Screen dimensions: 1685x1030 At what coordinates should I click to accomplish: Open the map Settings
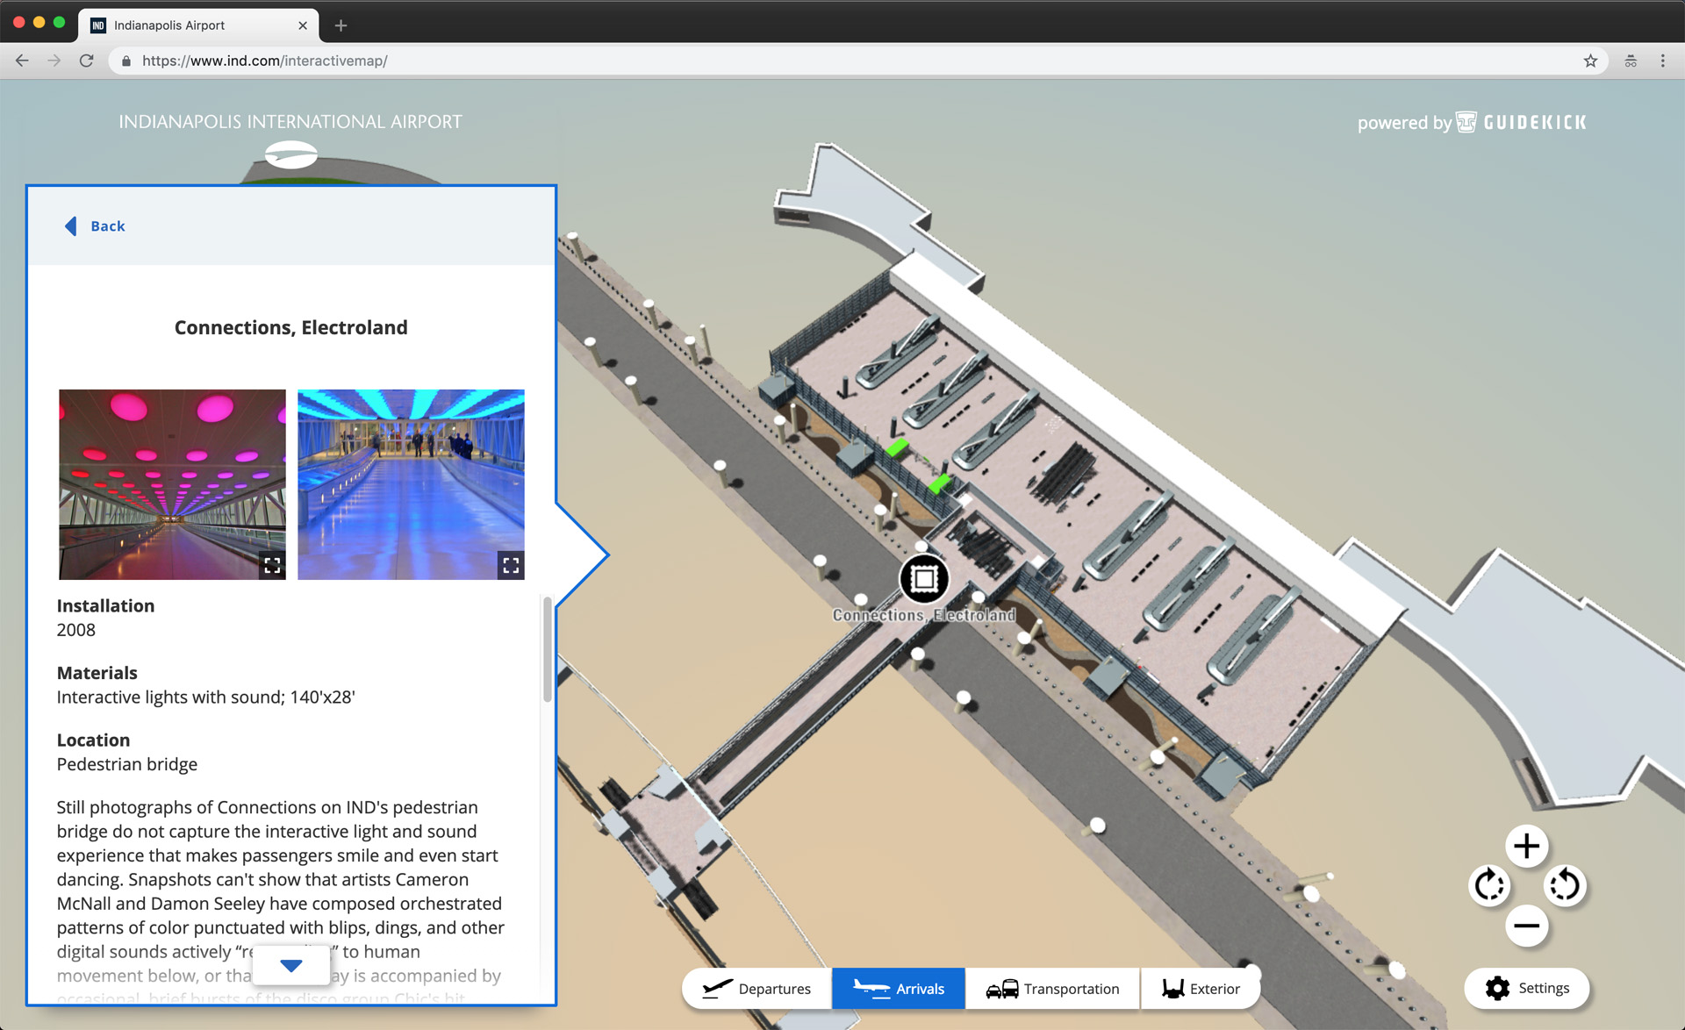pos(1527,989)
